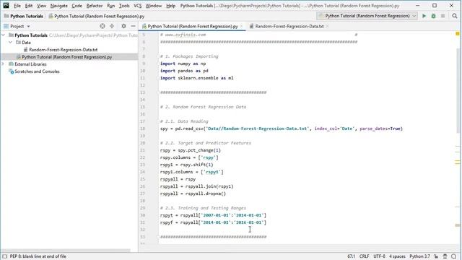462x260 pixels.
Task: Hide the Project tool window
Action: [x=133, y=26]
